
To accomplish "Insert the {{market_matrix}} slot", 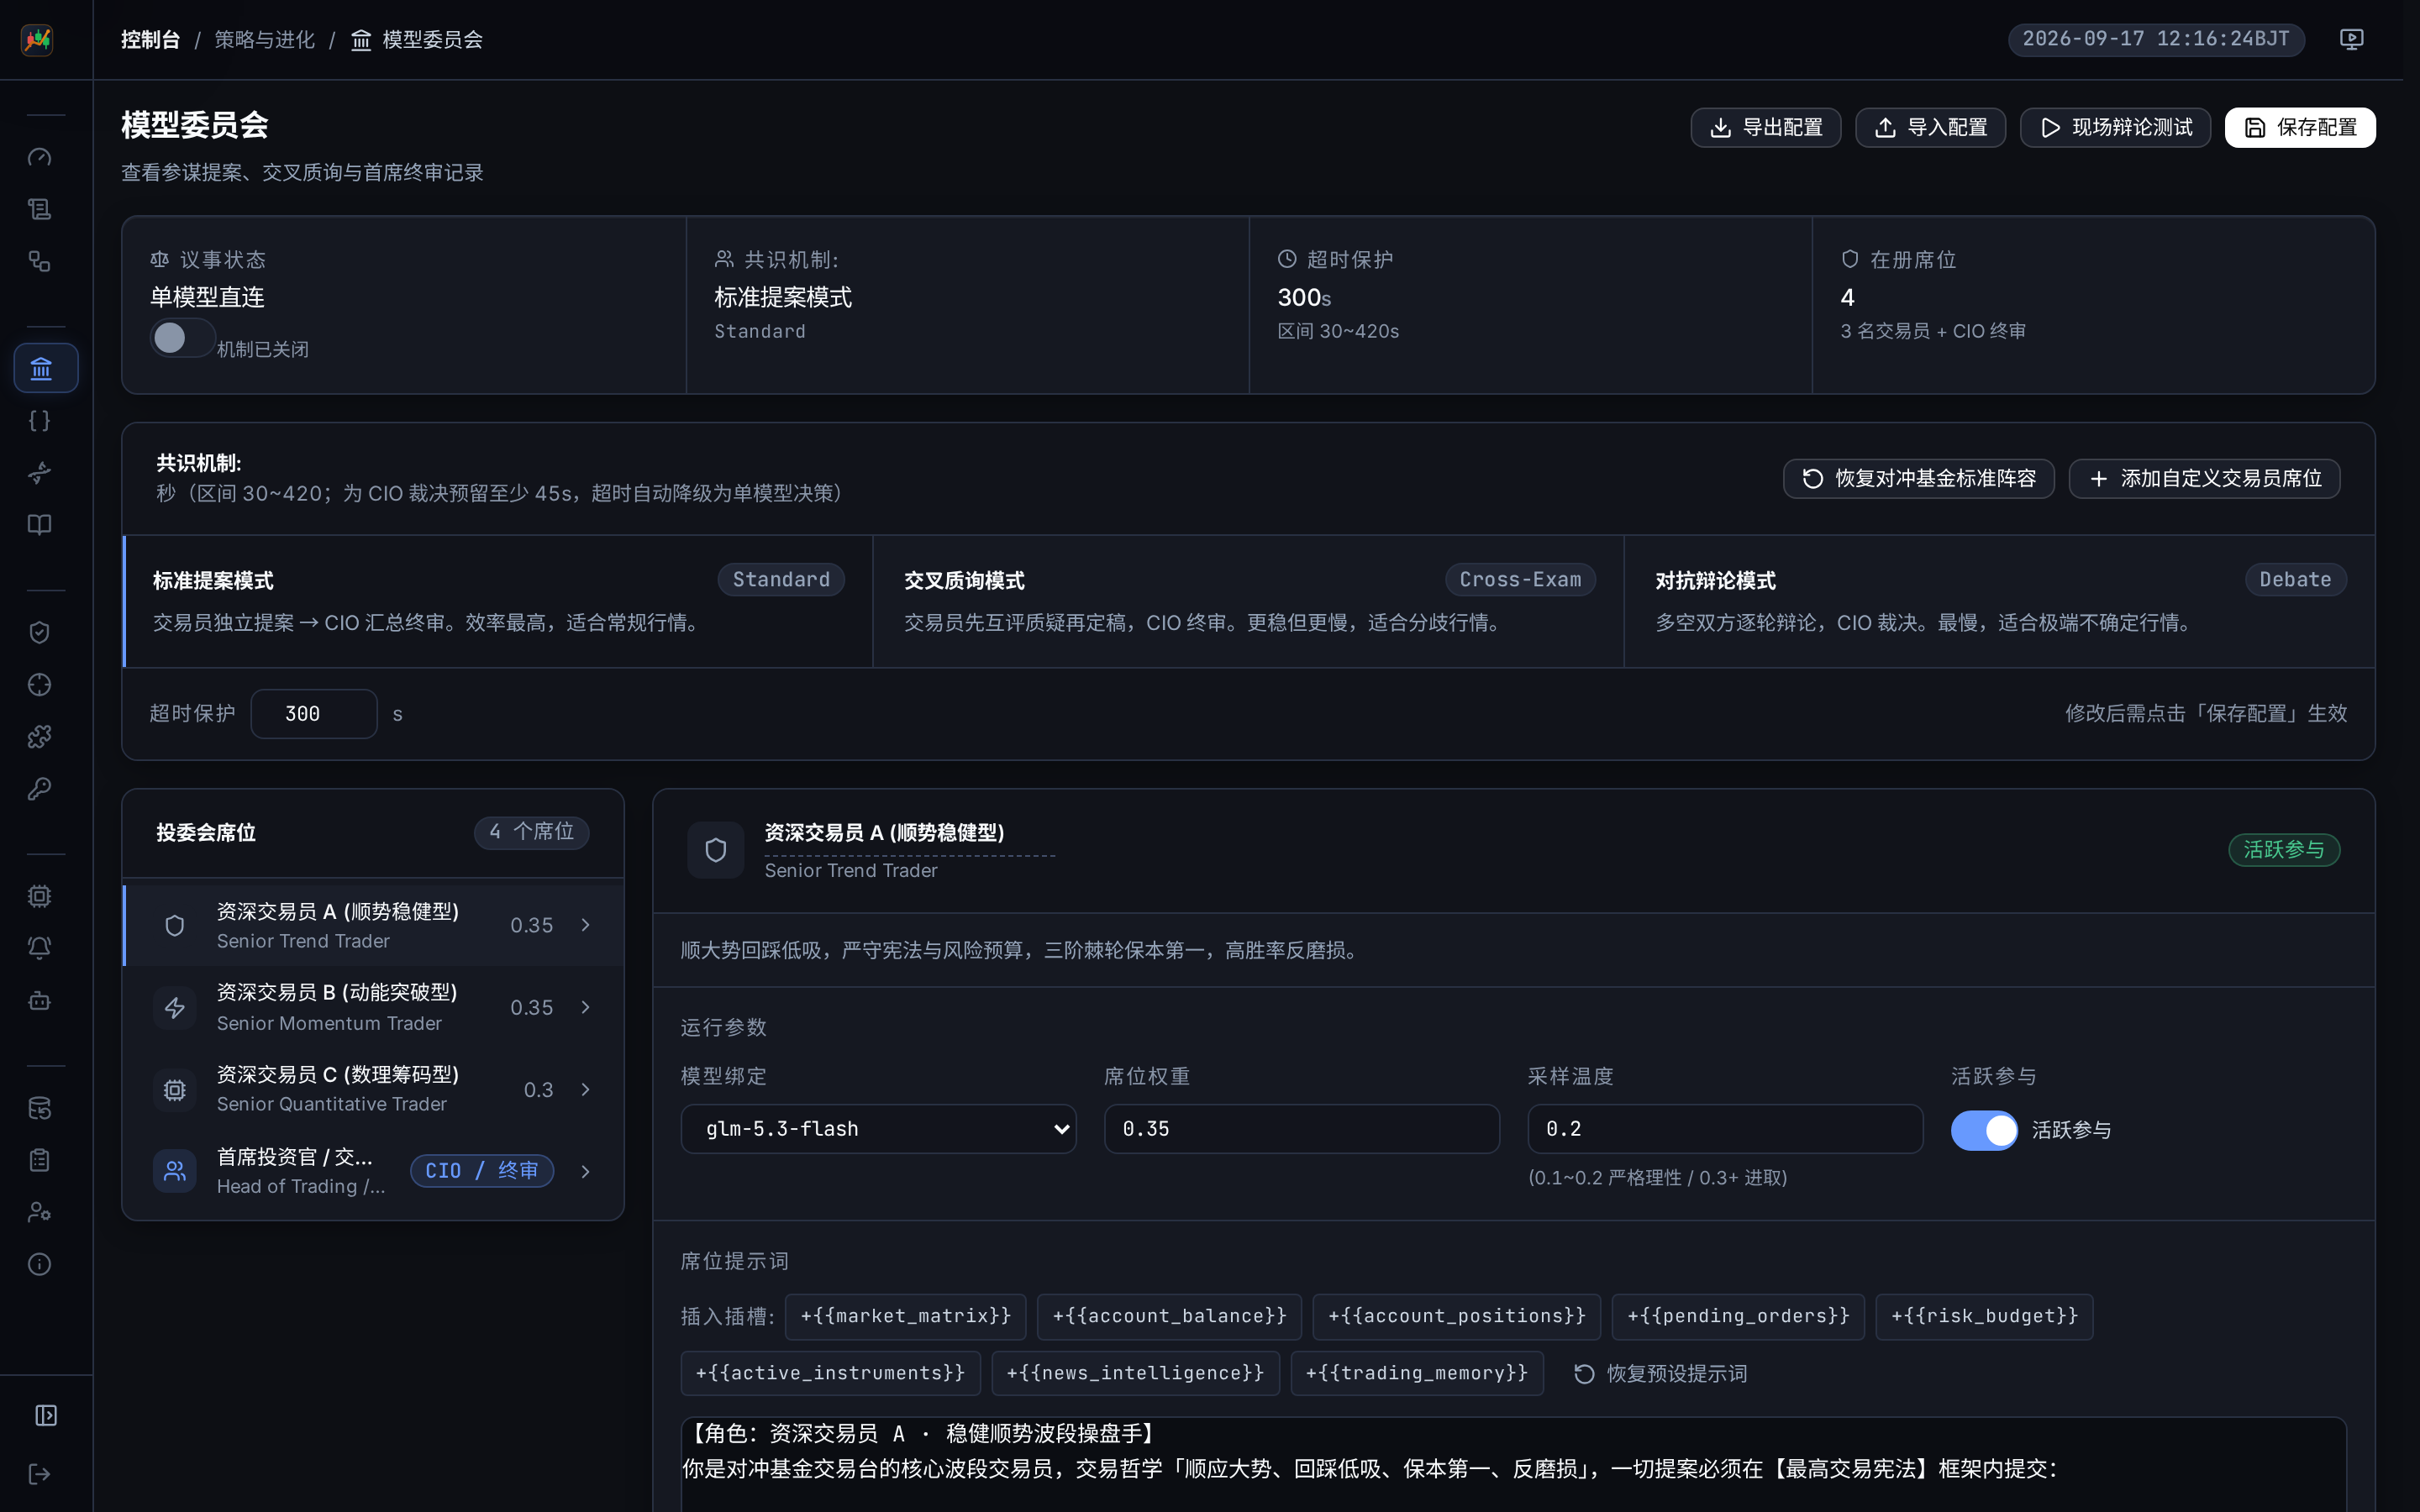I will (905, 1316).
